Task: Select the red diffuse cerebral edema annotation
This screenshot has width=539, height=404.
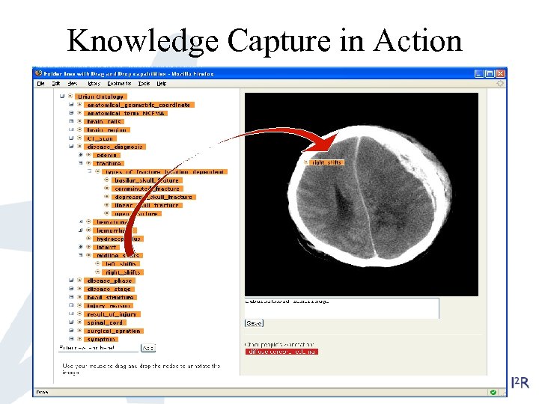Action: coord(281,352)
